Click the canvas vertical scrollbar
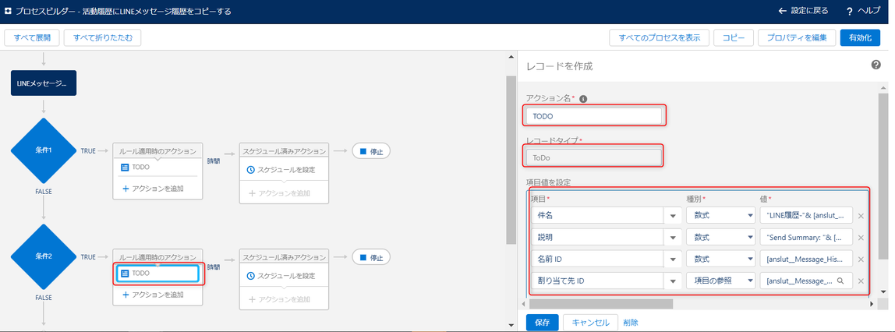The image size is (895, 332). click(x=511, y=160)
